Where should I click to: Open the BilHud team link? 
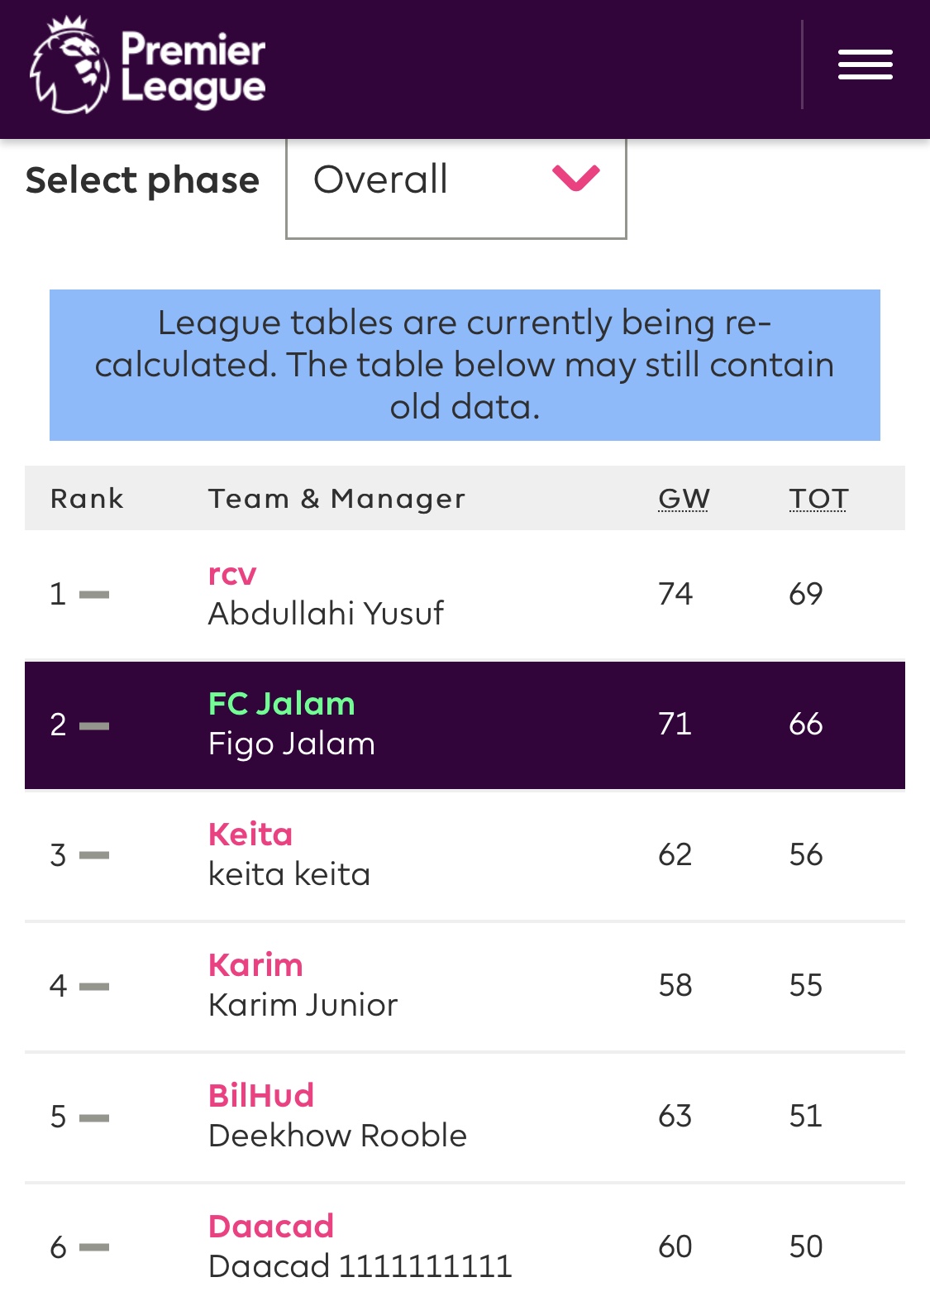tap(261, 1095)
